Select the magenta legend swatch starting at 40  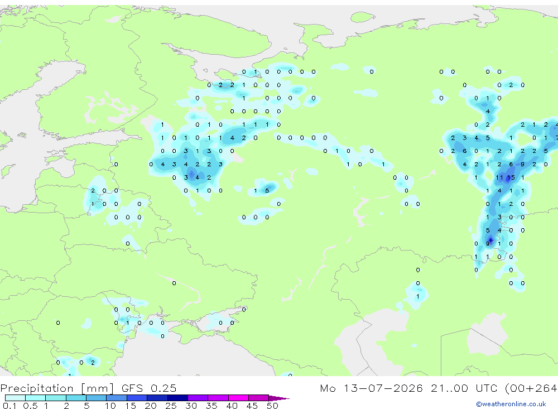[238, 398]
